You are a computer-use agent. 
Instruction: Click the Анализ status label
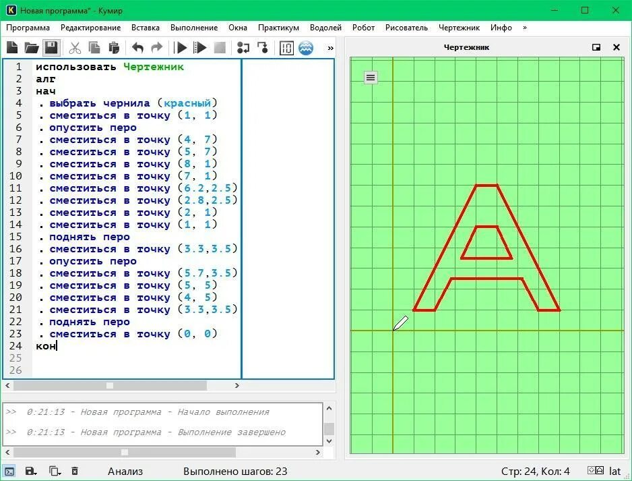(125, 472)
